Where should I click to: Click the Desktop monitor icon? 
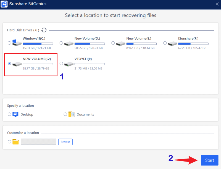[x=15, y=114]
